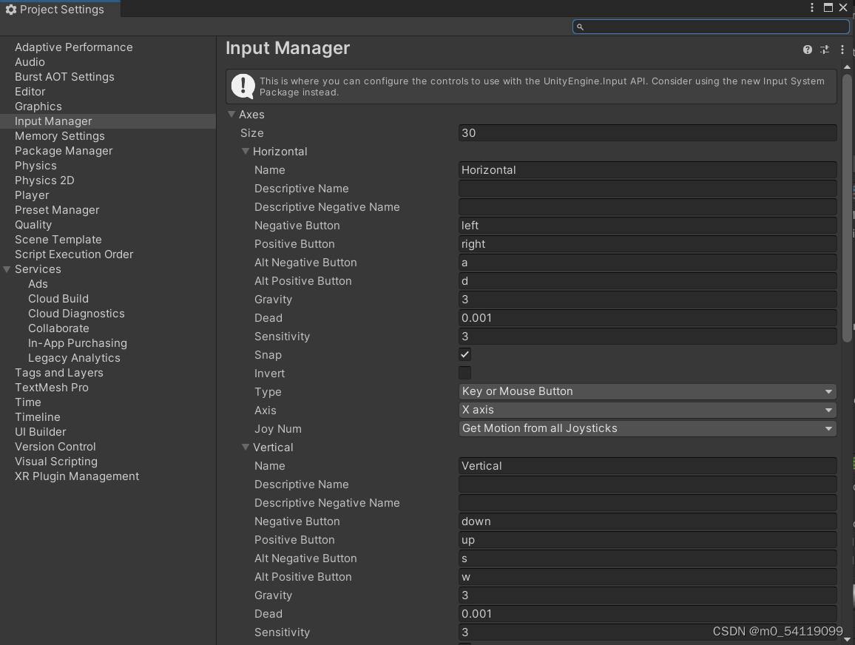Open In-App Purchasing settings
The width and height of the screenshot is (855, 645).
point(78,343)
